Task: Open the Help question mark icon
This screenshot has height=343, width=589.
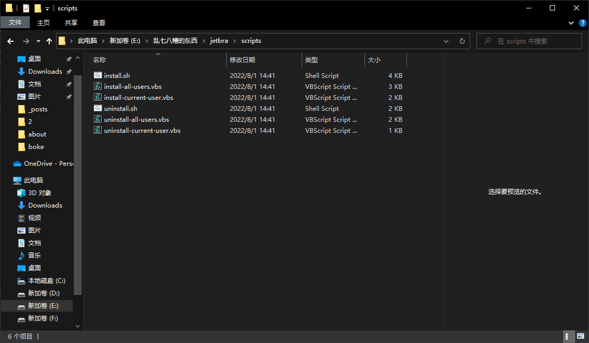Action: (x=582, y=23)
